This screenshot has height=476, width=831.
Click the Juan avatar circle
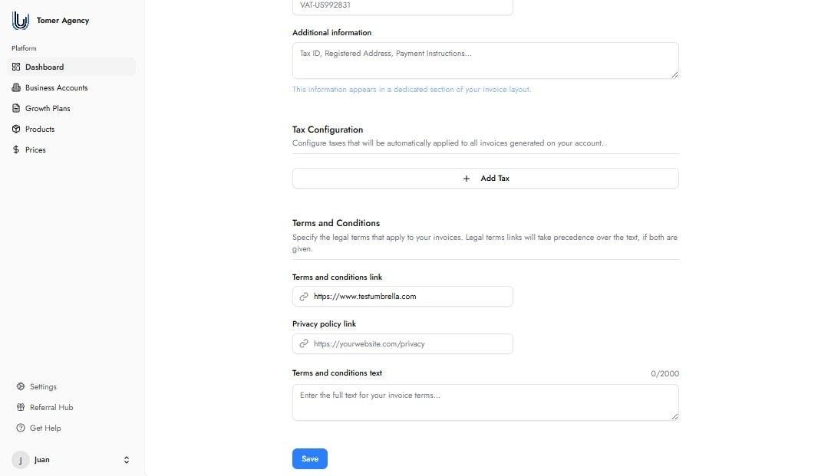pos(21,460)
